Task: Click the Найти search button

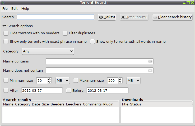Action: pos(107,17)
